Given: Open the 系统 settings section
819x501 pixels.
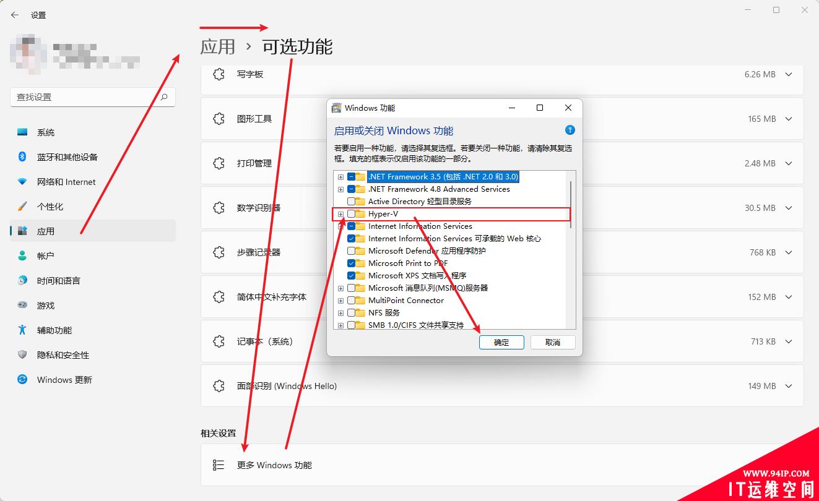Looking at the screenshot, I should (x=93, y=132).
